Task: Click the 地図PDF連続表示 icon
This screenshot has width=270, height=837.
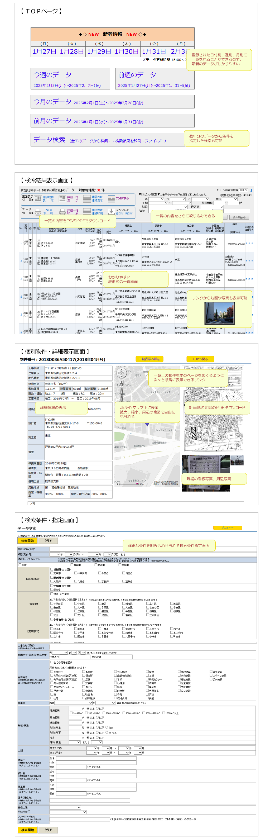Action: 87,198
